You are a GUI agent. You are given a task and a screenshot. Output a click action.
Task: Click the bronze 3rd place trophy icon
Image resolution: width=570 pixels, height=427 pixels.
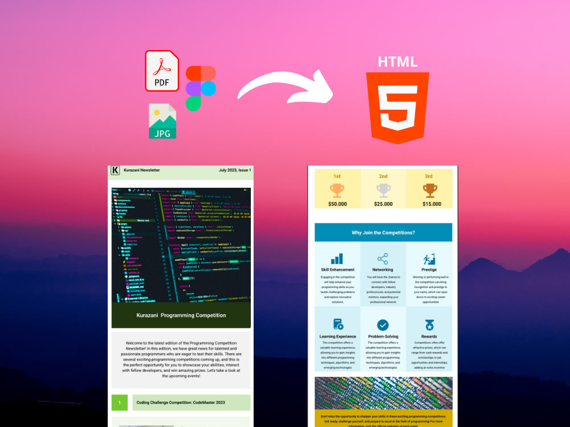430,190
